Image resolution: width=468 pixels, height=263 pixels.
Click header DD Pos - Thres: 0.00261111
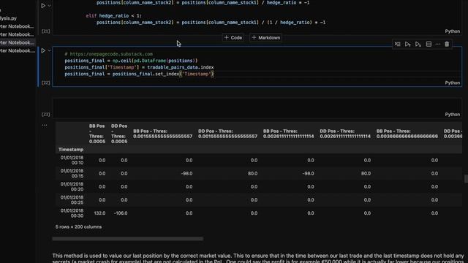pos(345,134)
